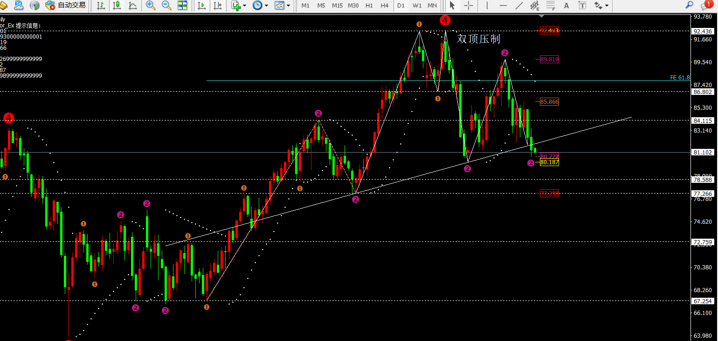Viewport: 718px width, 341px height.
Task: Select the D1 daily timeframe
Action: (x=400, y=6)
